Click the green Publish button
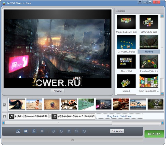This screenshot has width=166, height=145. 154,134
